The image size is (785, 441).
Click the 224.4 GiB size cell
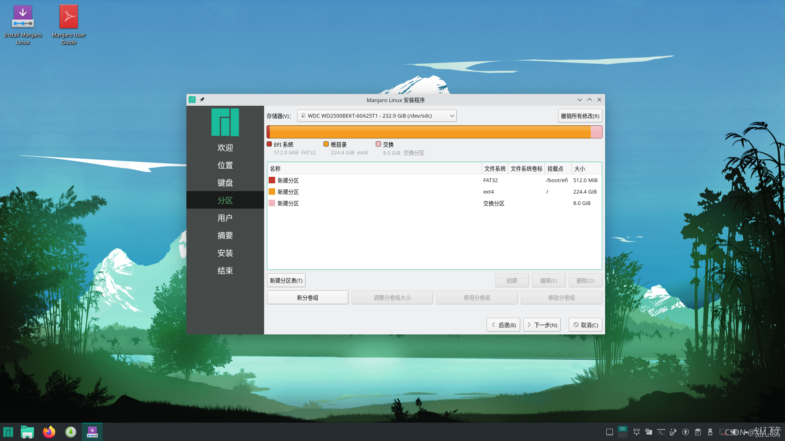pos(585,192)
